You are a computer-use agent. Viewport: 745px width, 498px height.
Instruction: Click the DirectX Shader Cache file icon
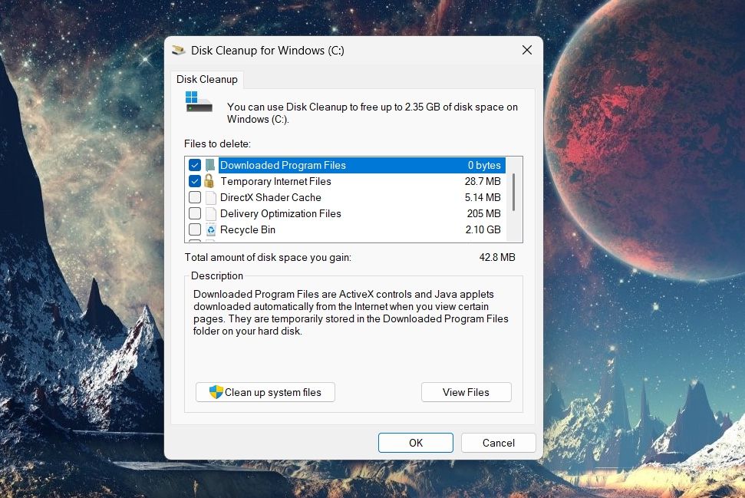210,197
